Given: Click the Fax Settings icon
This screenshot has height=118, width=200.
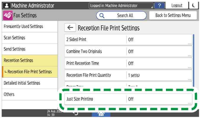Looking at the screenshot, I should pyautogui.click(x=7, y=15).
